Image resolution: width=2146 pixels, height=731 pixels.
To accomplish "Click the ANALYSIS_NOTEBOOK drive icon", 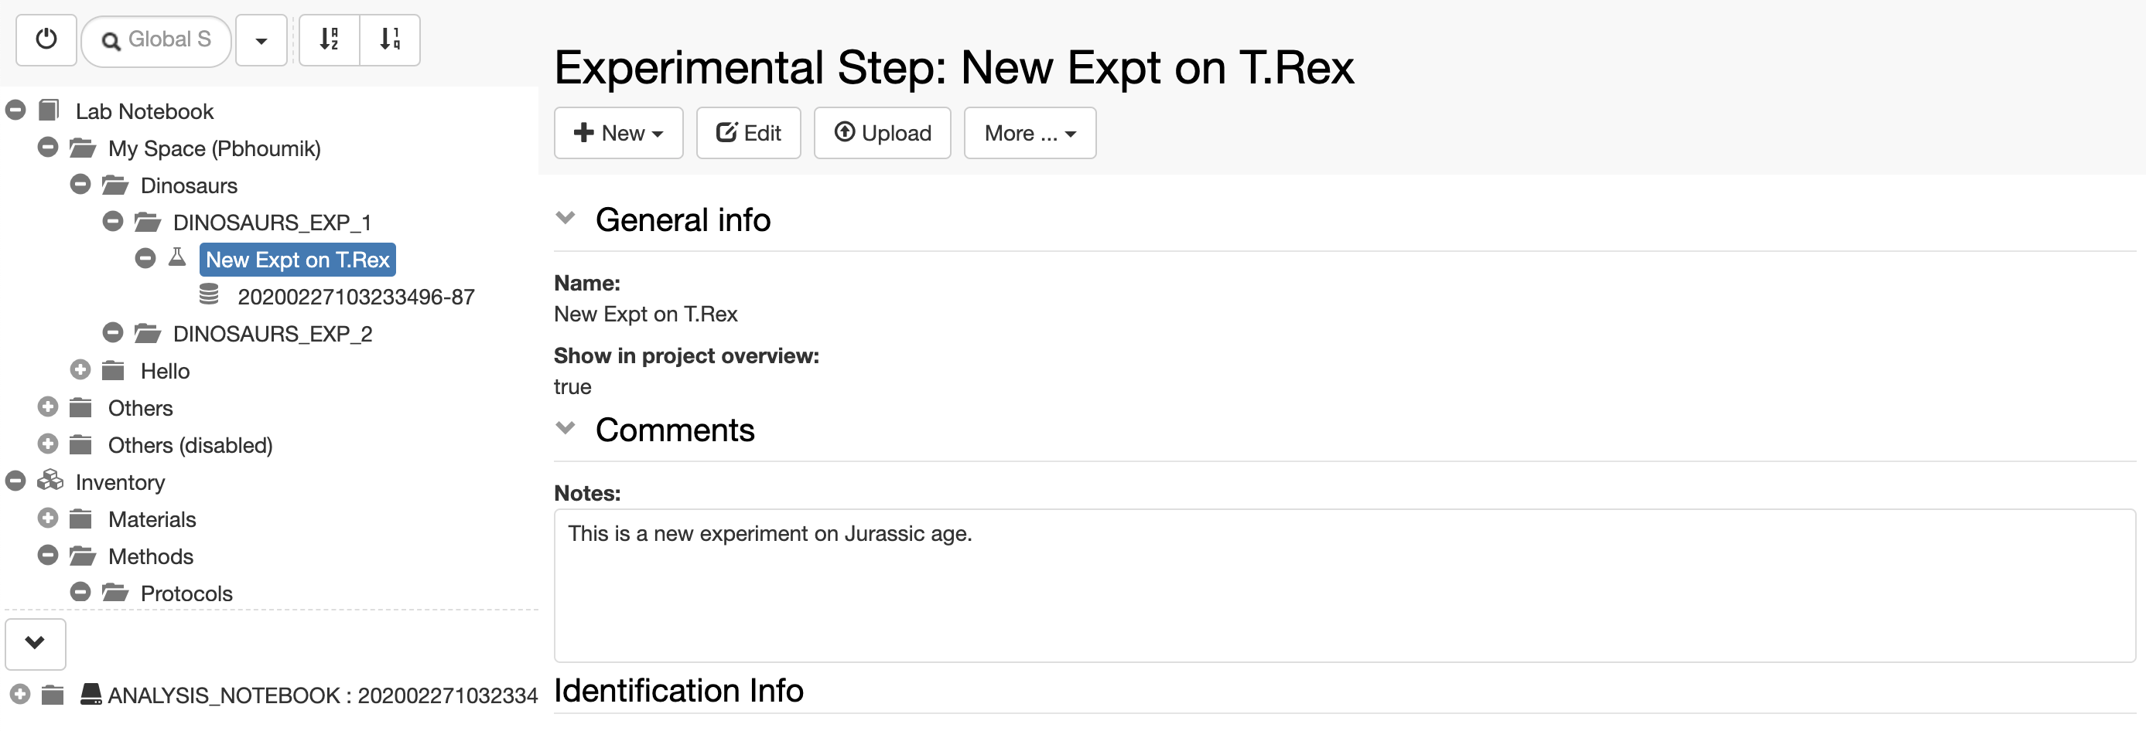I will (91, 694).
